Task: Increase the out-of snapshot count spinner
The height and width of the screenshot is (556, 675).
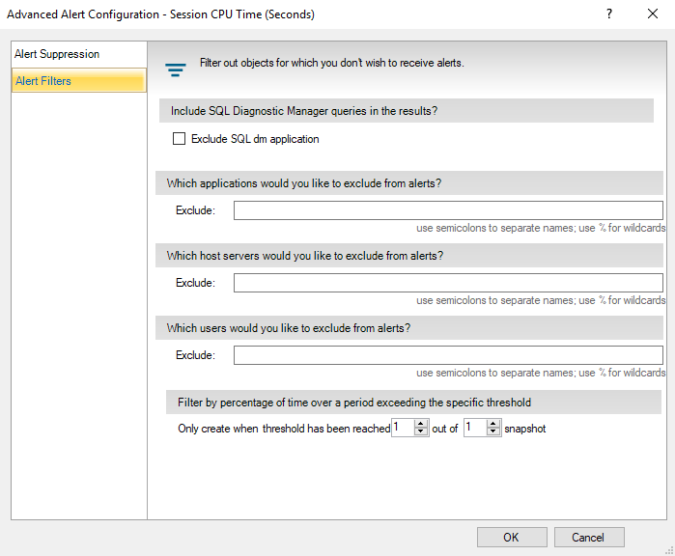Action: [x=493, y=424]
